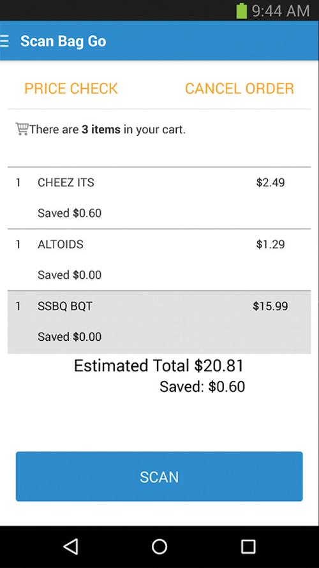This screenshot has width=319, height=568.
Task: Tap the $2.49 price for Cheez Its
Action: click(x=270, y=183)
